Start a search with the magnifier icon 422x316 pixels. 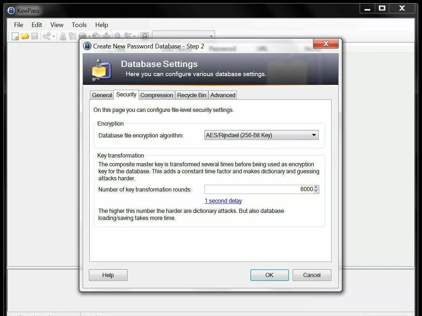click(x=117, y=36)
